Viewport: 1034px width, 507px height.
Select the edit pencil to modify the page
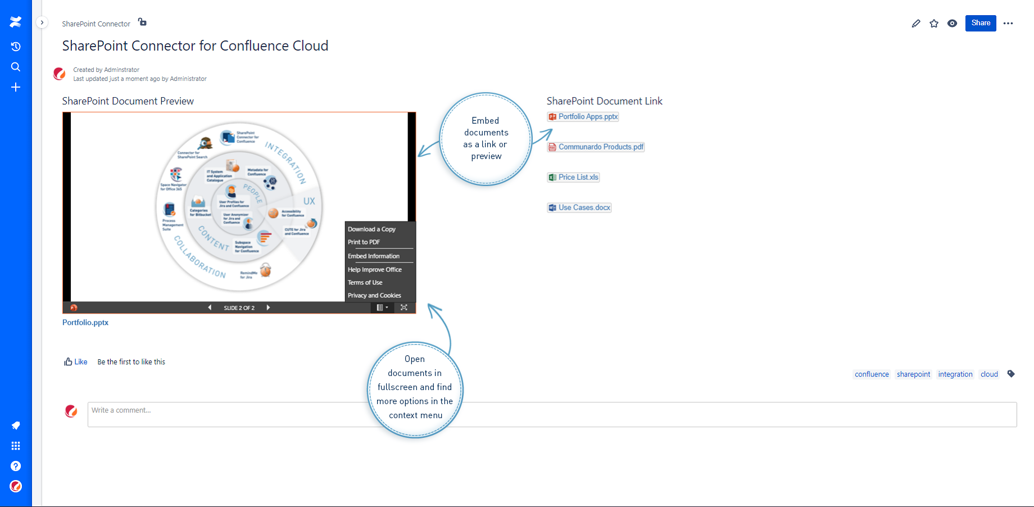916,23
